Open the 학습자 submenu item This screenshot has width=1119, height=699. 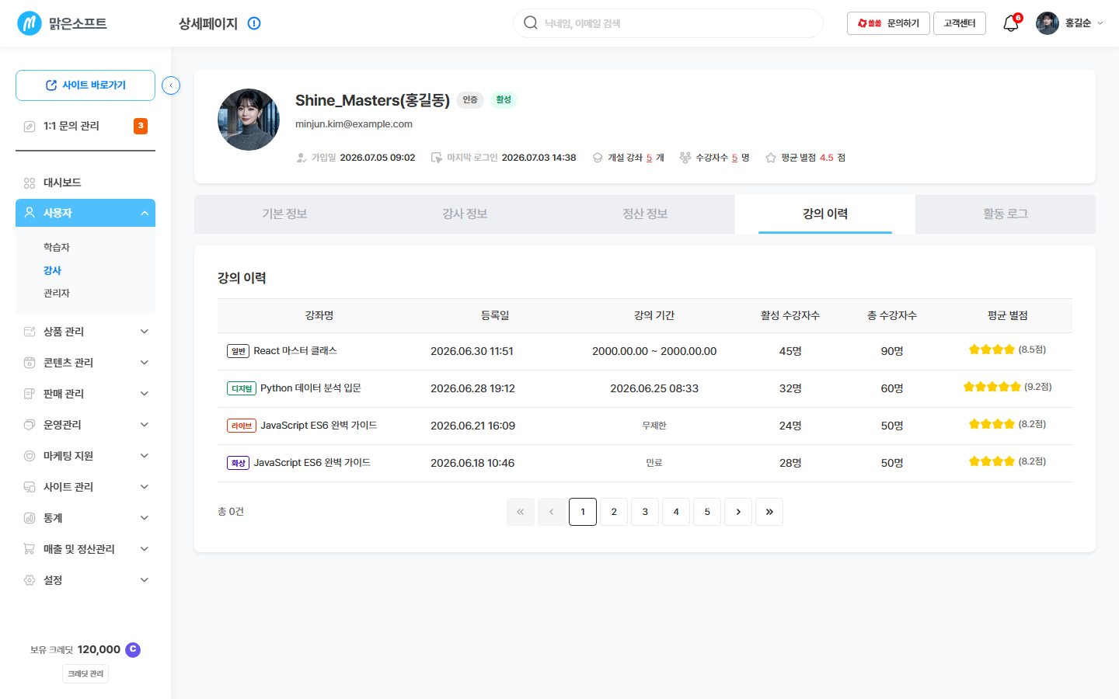click(57, 248)
